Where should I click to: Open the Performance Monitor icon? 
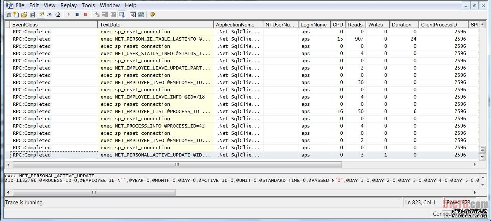(x=141, y=14)
